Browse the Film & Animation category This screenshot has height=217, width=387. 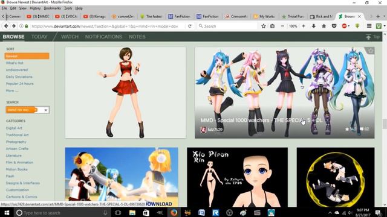(19, 162)
